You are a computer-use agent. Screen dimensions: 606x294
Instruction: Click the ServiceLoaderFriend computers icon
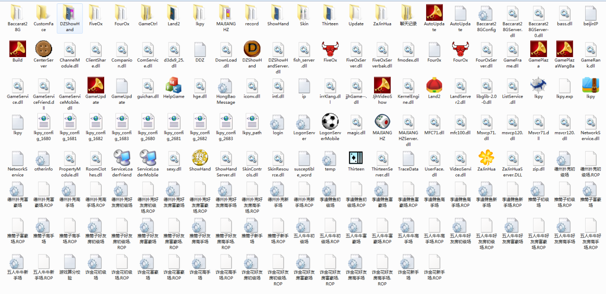pos(122,158)
